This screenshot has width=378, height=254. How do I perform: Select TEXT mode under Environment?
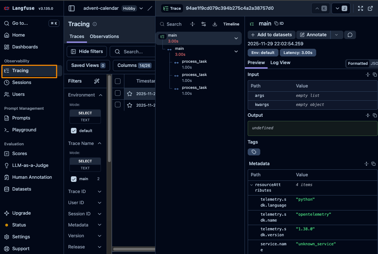coord(85,120)
